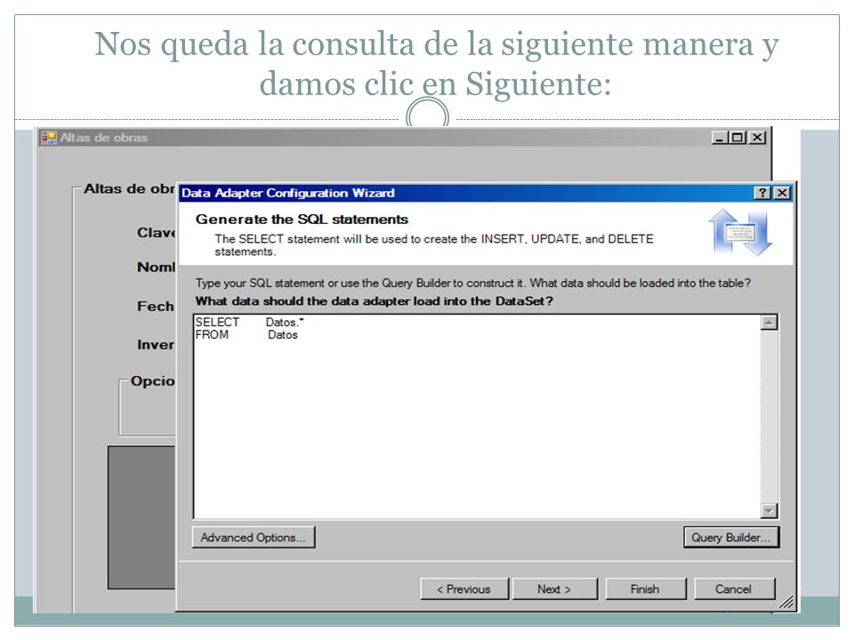Click the wizard resize grip corner

pos(786,602)
